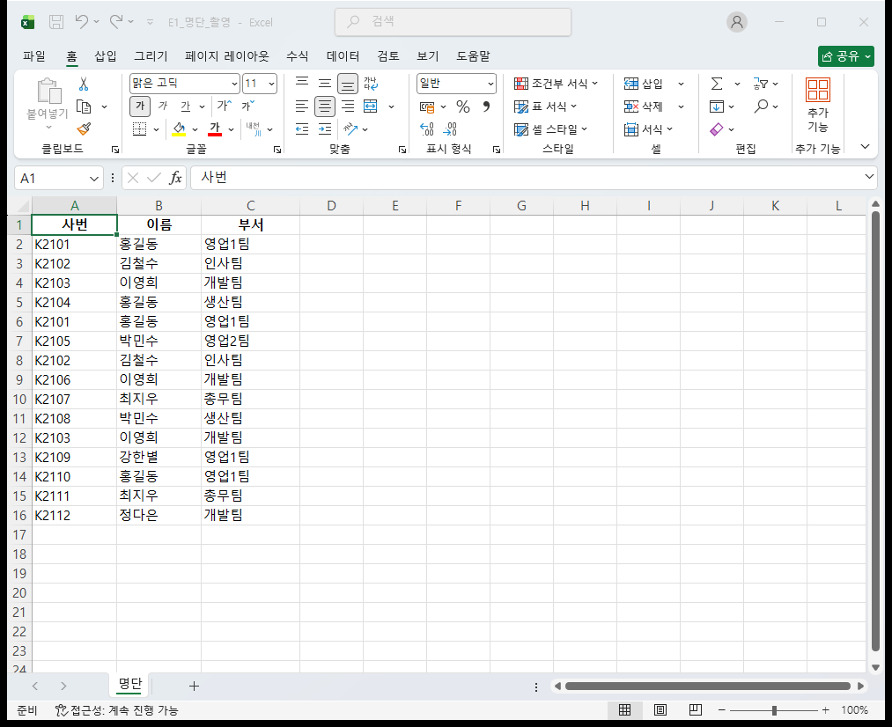Open the 수식 tab
892x727 pixels.
[x=297, y=55]
